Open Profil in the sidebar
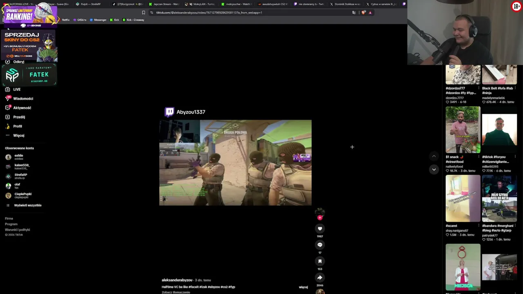Screen dimensions: 523x294 (x=13, y=126)
